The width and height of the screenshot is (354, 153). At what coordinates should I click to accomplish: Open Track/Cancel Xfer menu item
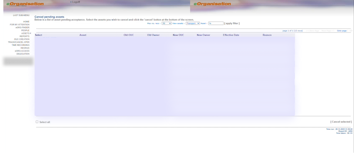click(19, 42)
